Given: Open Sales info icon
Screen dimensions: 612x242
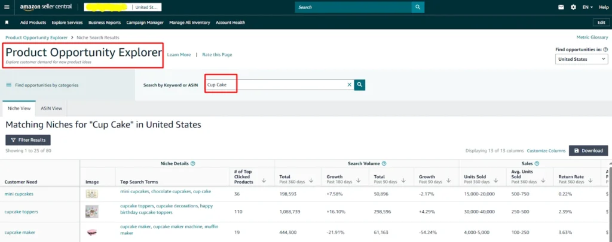Looking at the screenshot, I should click(x=537, y=164).
